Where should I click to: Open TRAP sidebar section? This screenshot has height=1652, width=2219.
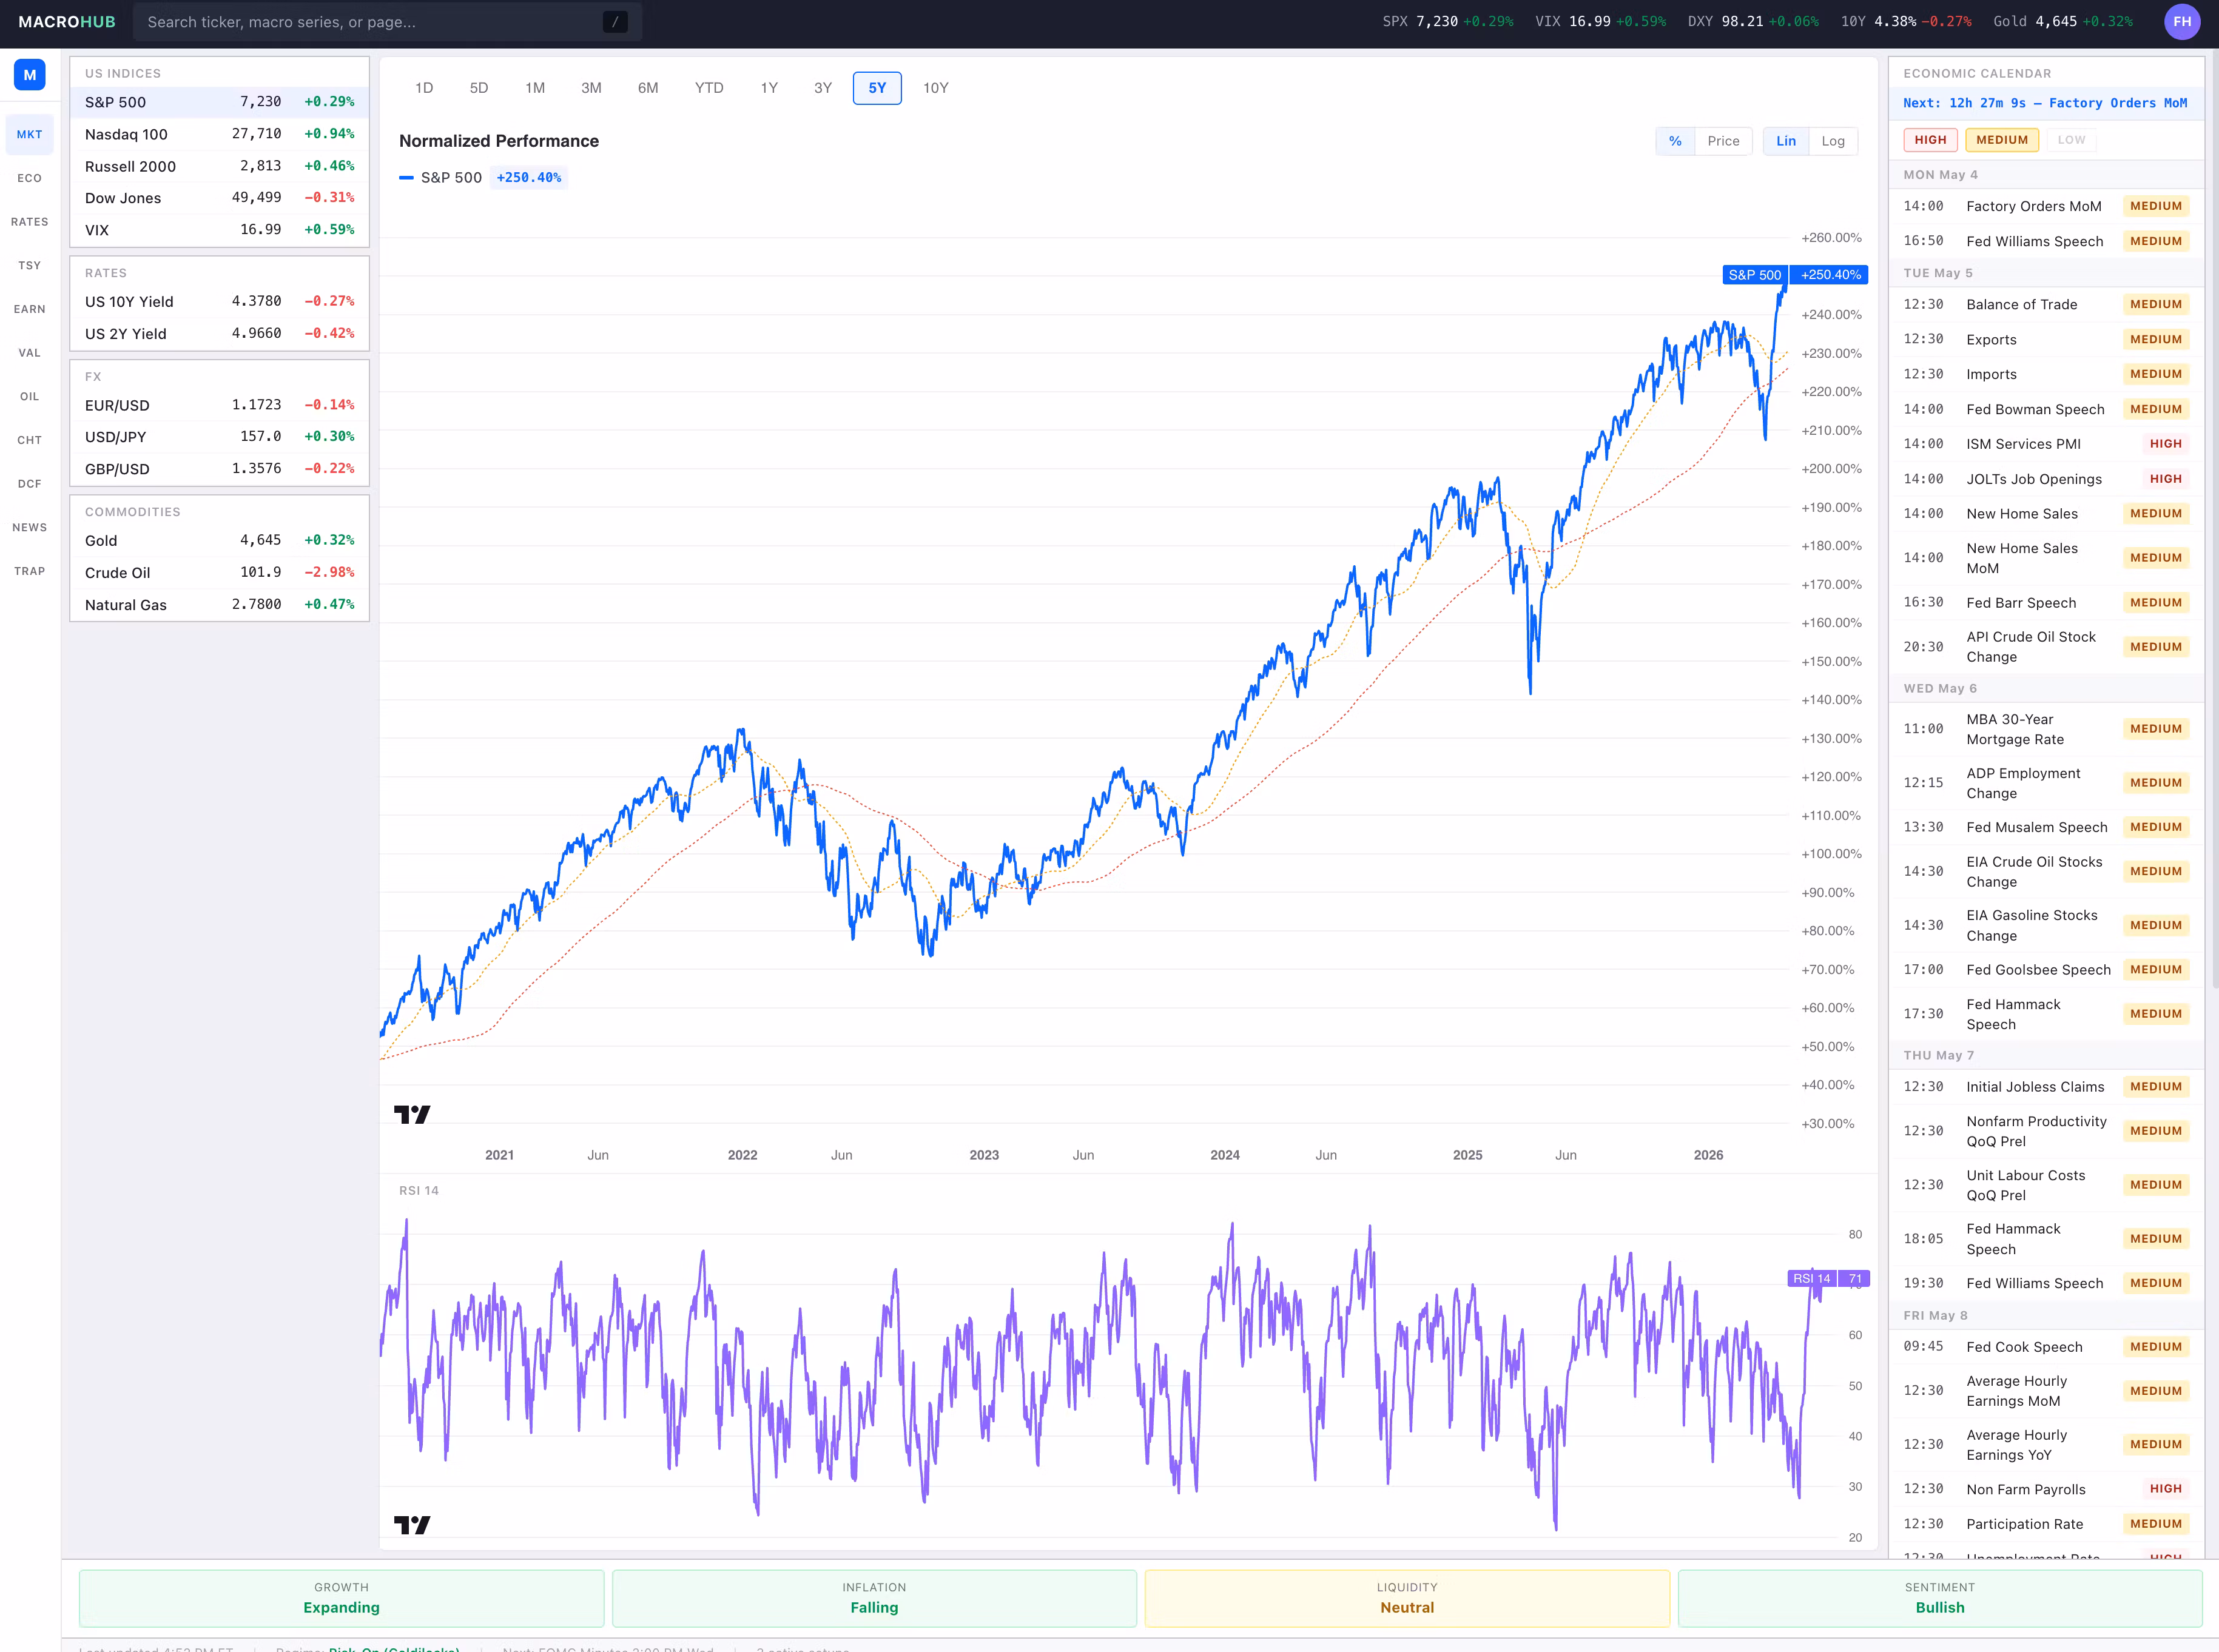coord(30,571)
